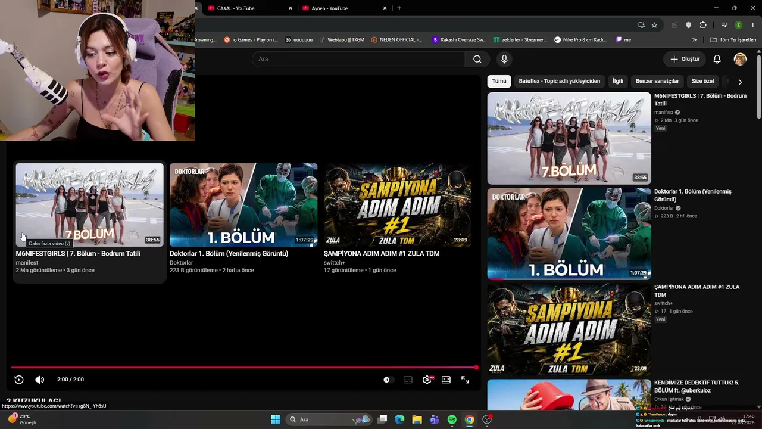
Task: Select the Size özel filter chip
Action: click(x=702, y=81)
